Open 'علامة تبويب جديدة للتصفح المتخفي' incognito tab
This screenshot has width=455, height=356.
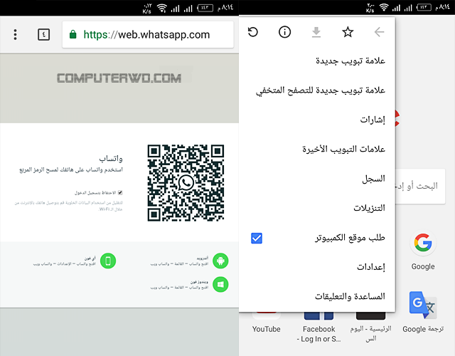click(x=317, y=90)
